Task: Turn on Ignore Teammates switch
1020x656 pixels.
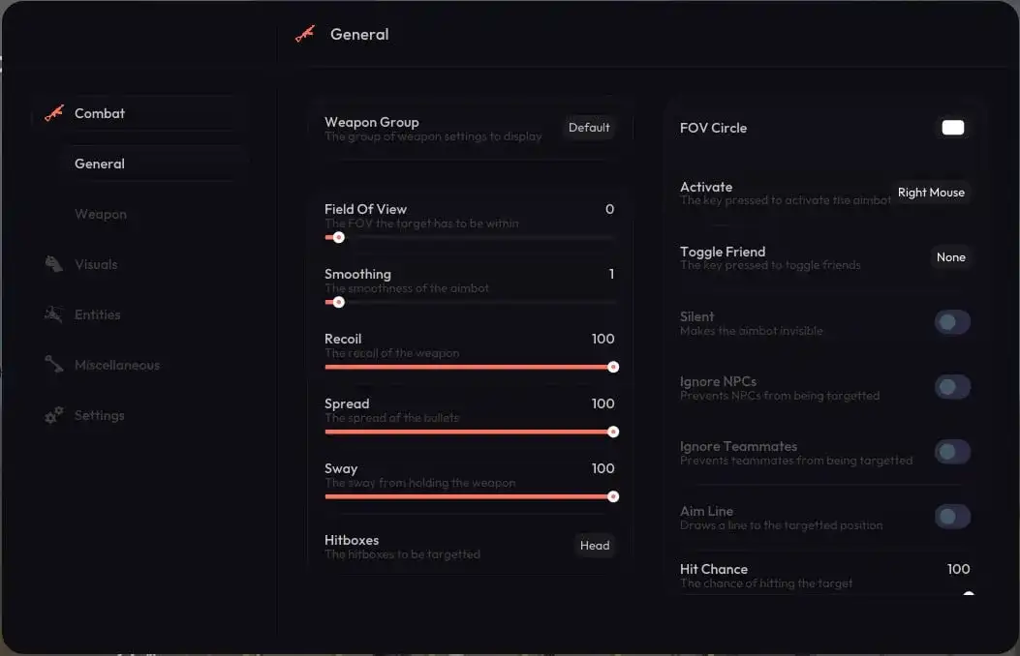Action: [x=951, y=452]
